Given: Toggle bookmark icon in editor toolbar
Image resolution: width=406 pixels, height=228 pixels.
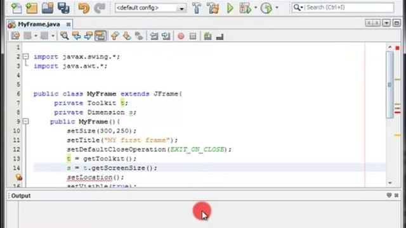Looking at the screenshot, I should coord(139,35).
